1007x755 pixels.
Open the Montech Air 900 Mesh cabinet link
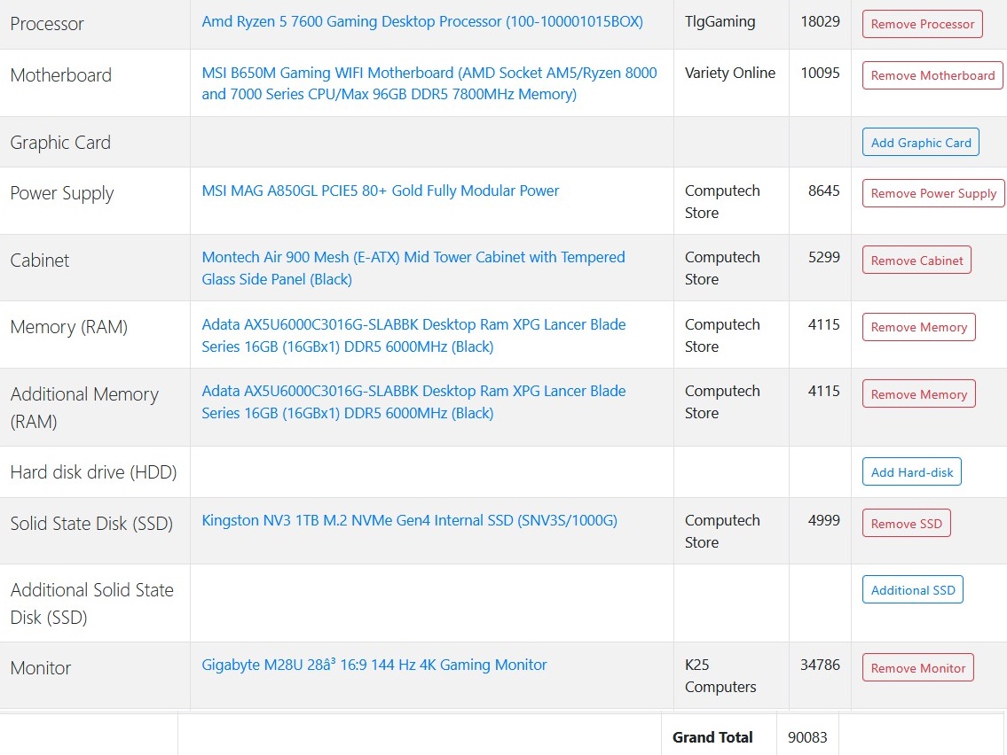tap(413, 269)
